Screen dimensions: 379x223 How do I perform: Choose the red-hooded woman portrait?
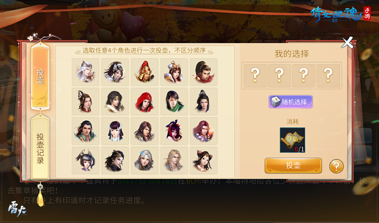pos(144,102)
